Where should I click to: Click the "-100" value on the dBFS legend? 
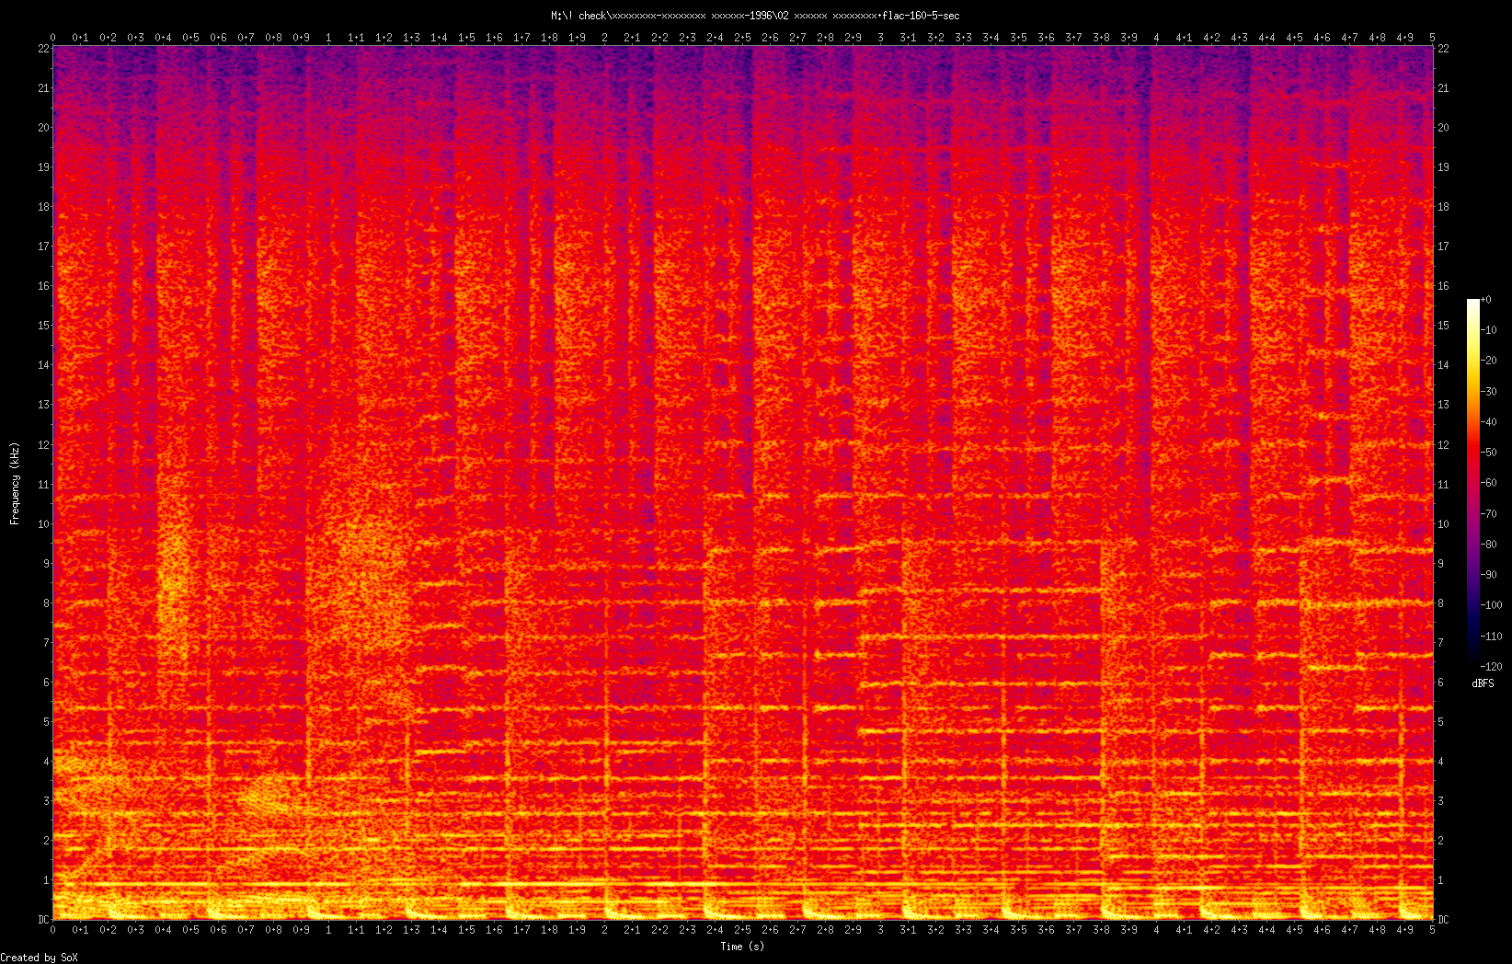pyautogui.click(x=1492, y=605)
